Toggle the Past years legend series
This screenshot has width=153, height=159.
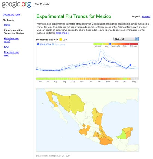(58, 45)
